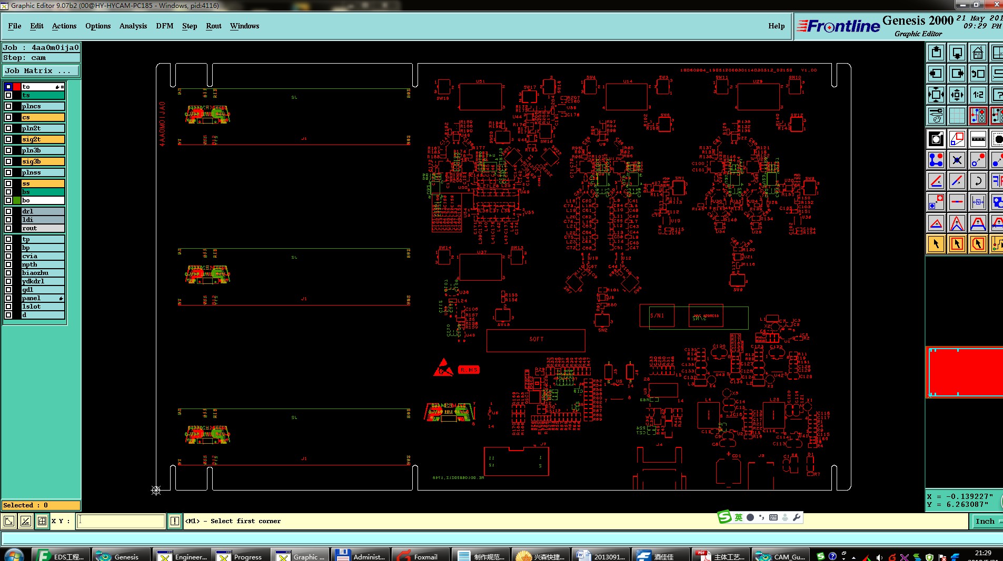The height and width of the screenshot is (561, 1003).
Task: Click green color swatch of layer bo
Action: (17, 200)
